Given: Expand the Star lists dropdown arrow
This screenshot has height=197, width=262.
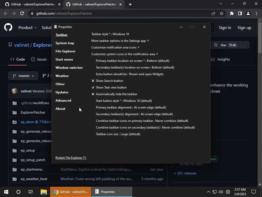Looking at the screenshot, I should click(x=245, y=45).
